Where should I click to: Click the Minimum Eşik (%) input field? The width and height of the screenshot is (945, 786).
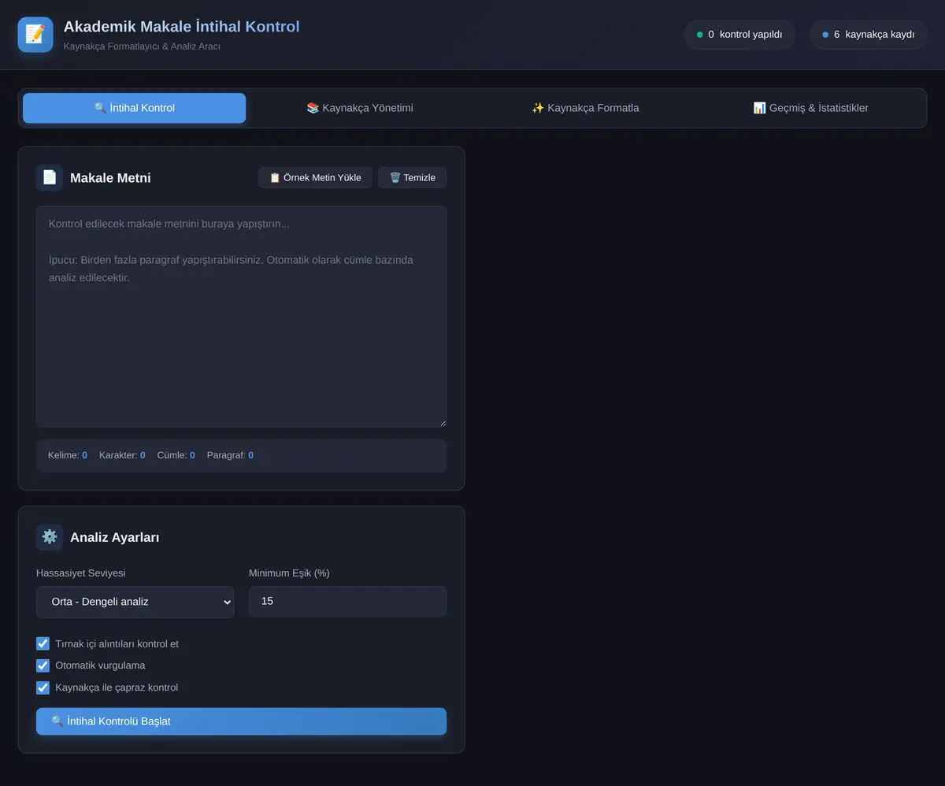[x=347, y=602]
